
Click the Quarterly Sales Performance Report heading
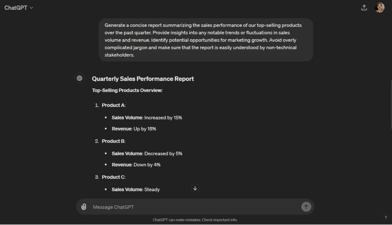pyautogui.click(x=142, y=79)
